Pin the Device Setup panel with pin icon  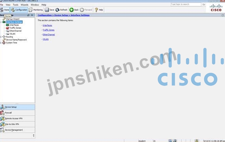(x=32, y=15)
